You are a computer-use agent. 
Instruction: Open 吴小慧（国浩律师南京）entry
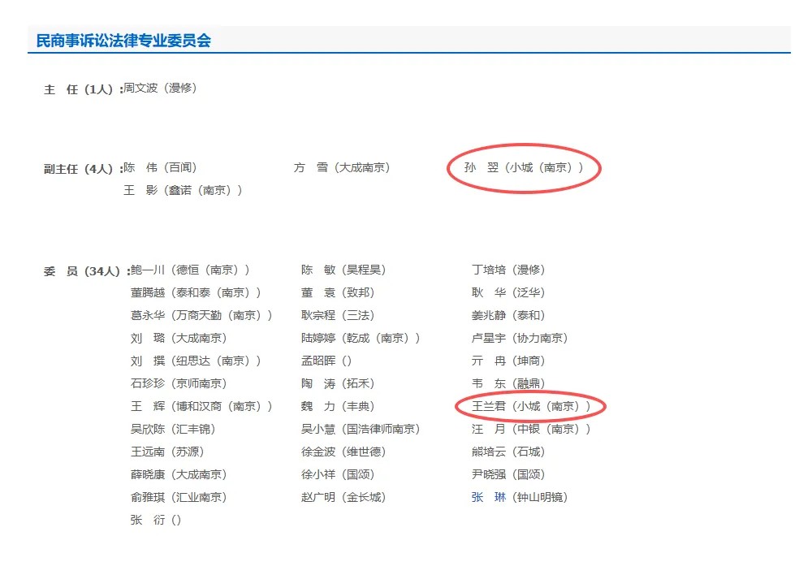(x=361, y=429)
